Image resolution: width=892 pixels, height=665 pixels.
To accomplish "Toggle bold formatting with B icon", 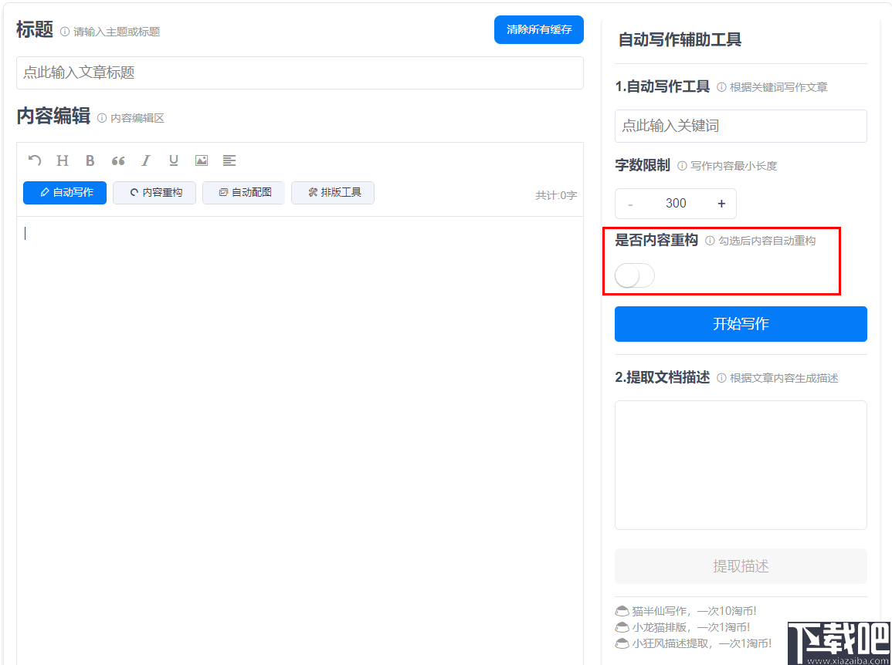I will (90, 161).
